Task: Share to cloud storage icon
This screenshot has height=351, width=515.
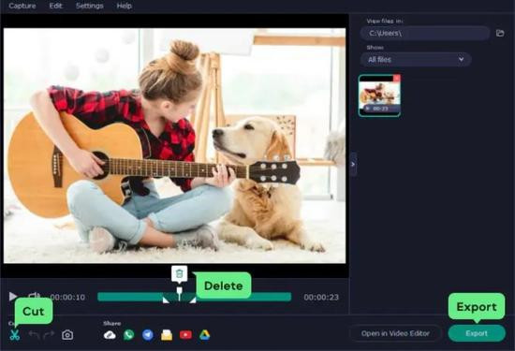Action: (x=110, y=335)
